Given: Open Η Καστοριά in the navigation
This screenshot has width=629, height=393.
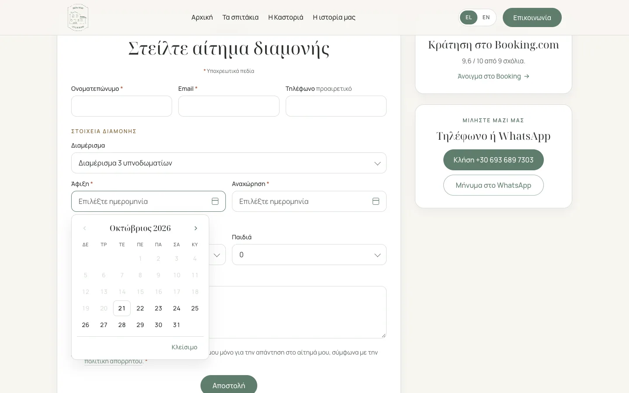Looking at the screenshot, I should pyautogui.click(x=286, y=17).
